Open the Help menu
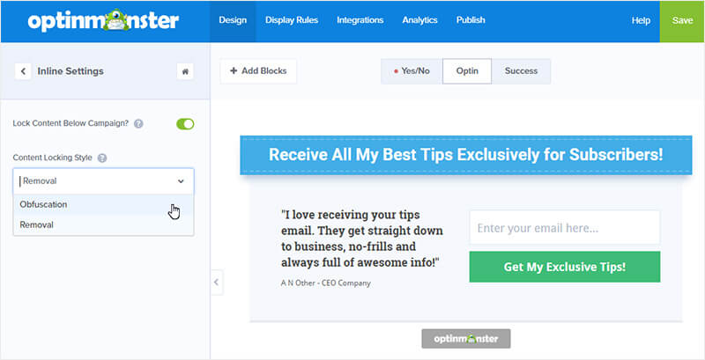Screen dimensions: 705x360 tap(641, 20)
